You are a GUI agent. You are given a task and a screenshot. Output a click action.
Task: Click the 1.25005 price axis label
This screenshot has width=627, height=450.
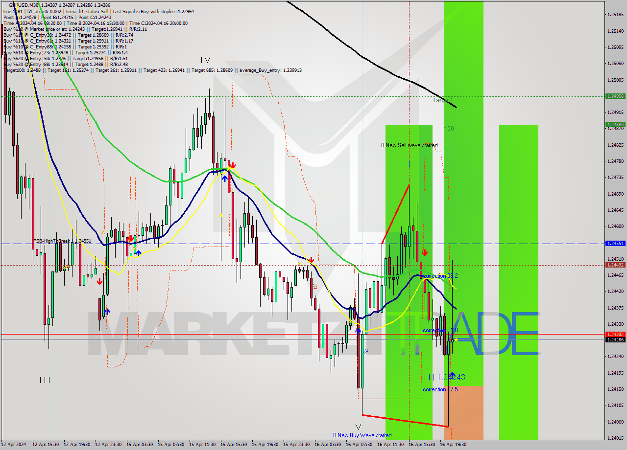click(615, 80)
